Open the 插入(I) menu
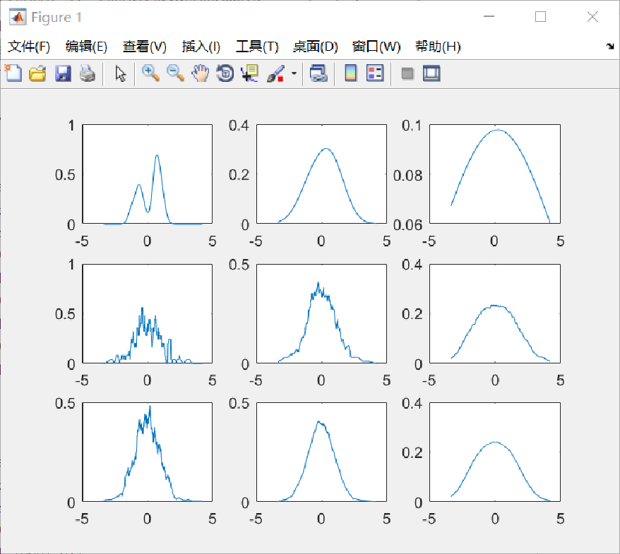This screenshot has width=620, height=554. pos(201,47)
